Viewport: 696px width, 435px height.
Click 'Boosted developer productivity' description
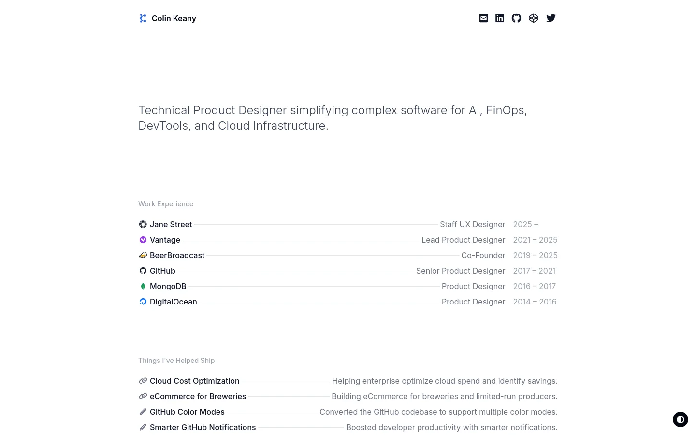pyautogui.click(x=452, y=427)
